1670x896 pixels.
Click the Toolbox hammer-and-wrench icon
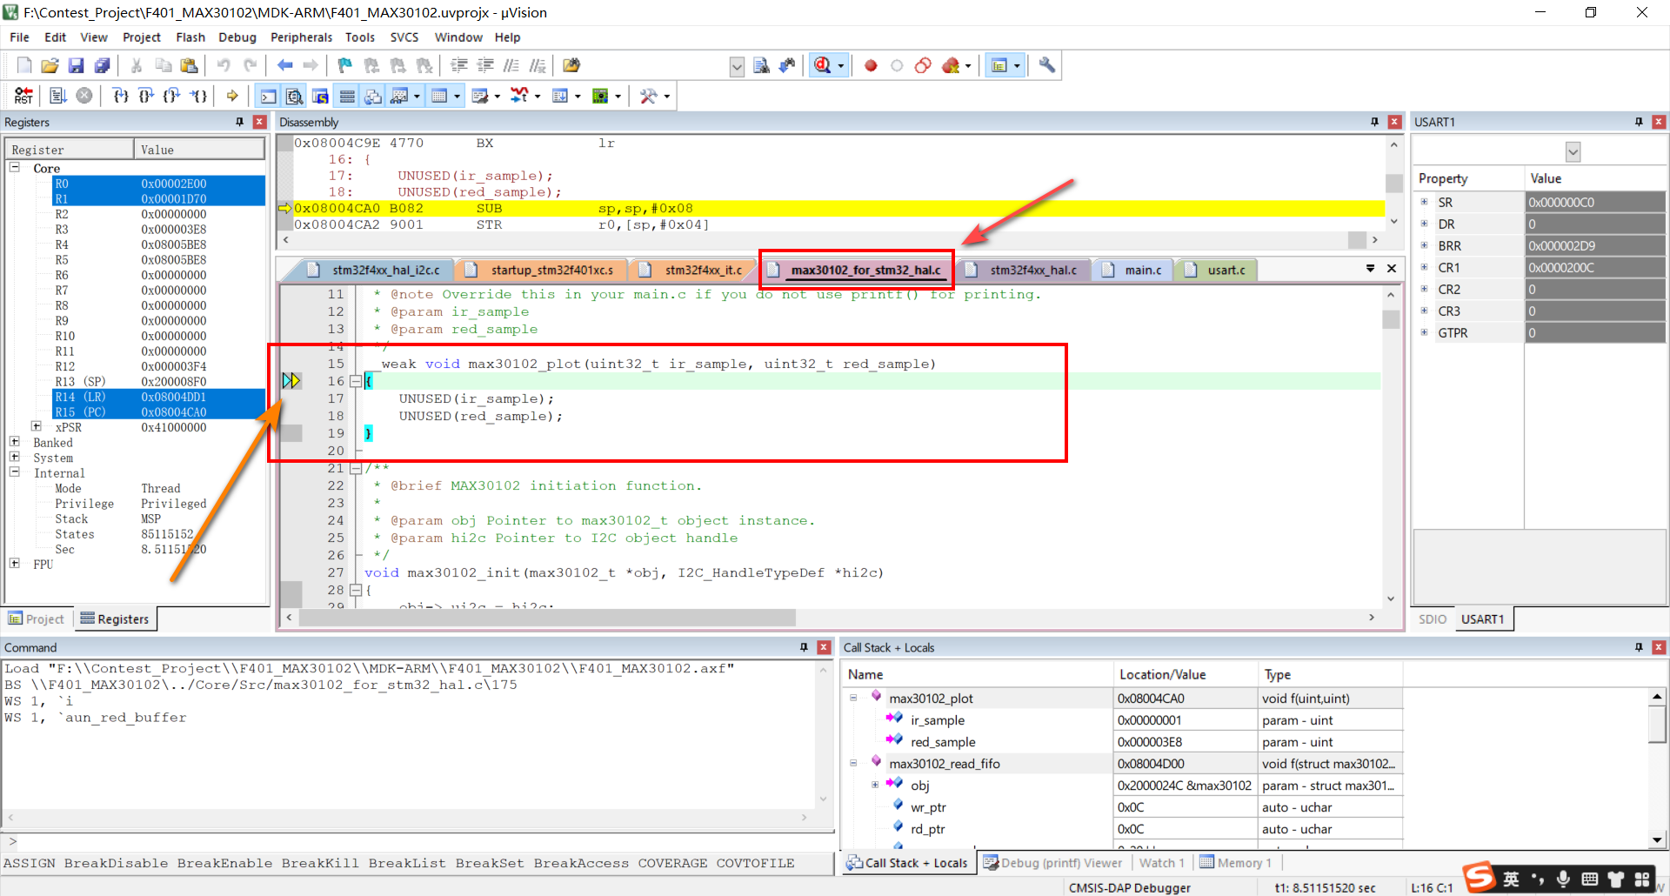[x=649, y=96]
